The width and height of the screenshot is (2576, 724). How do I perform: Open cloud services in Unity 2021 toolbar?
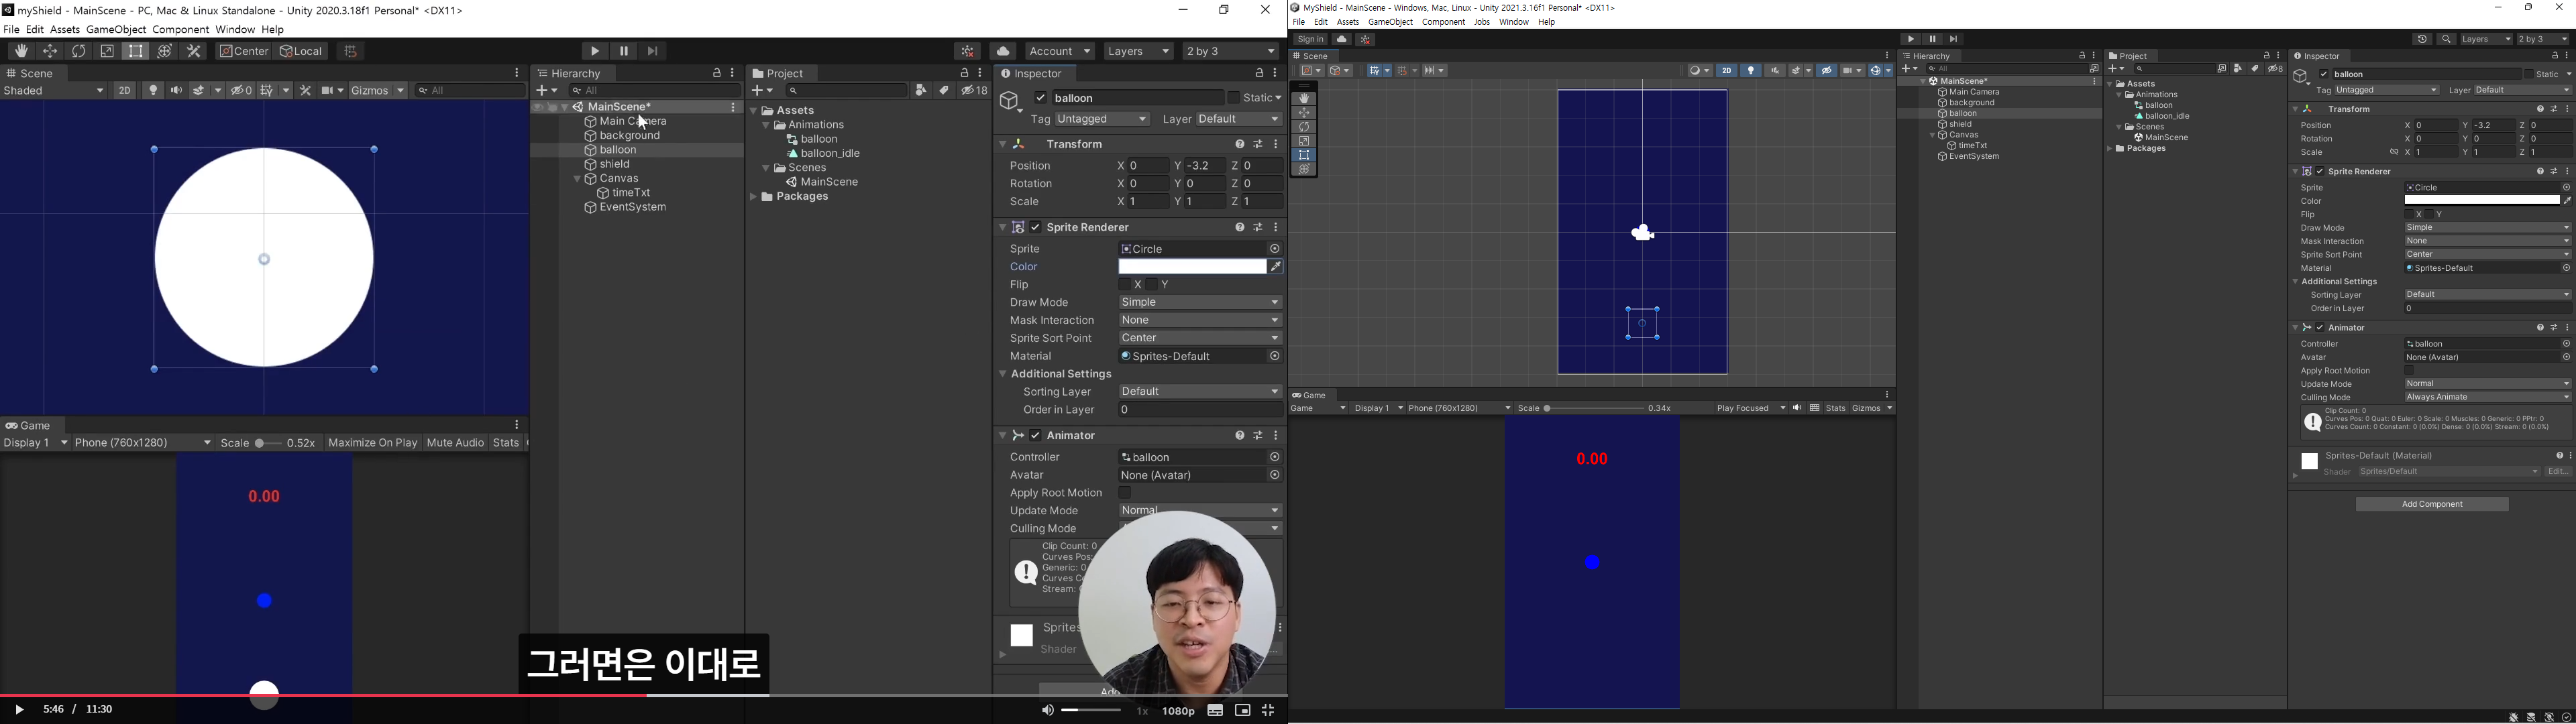1342,39
